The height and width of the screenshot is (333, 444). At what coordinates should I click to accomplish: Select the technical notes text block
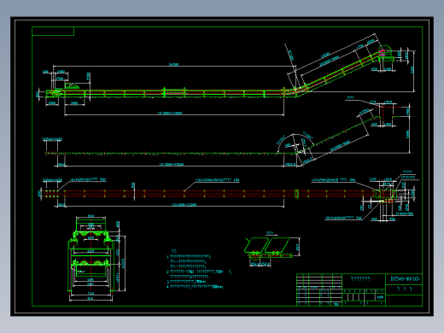(199, 269)
